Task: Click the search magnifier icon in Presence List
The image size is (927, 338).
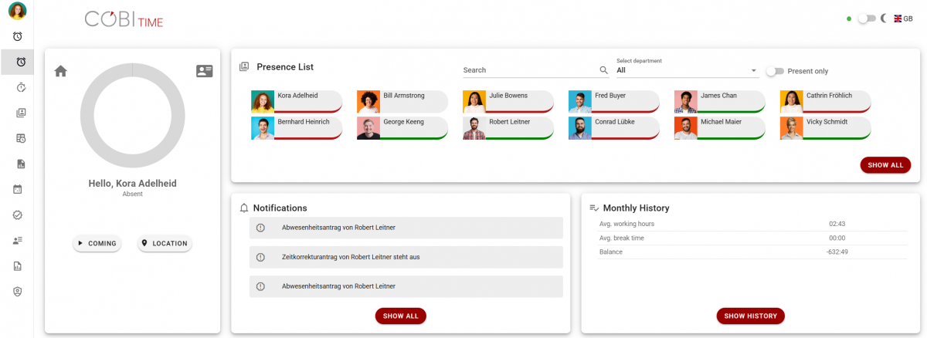Action: click(x=604, y=70)
